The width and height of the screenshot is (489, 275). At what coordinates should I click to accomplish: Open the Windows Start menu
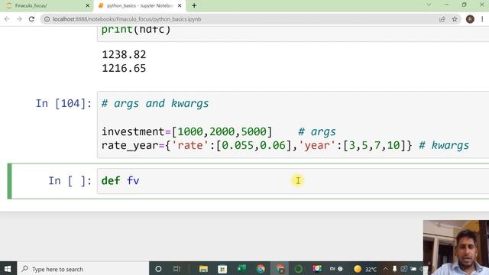coord(8,269)
